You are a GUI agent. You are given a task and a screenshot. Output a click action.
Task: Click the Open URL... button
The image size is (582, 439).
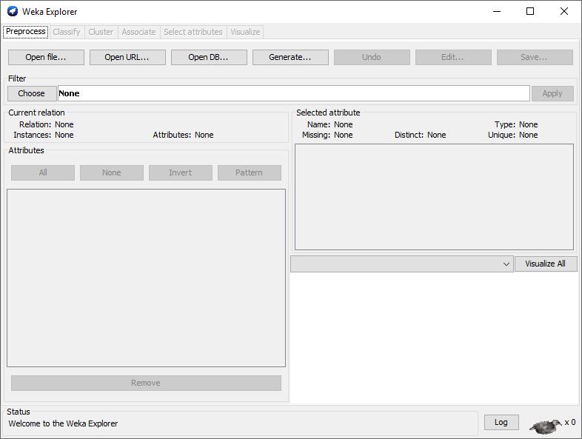pos(127,57)
